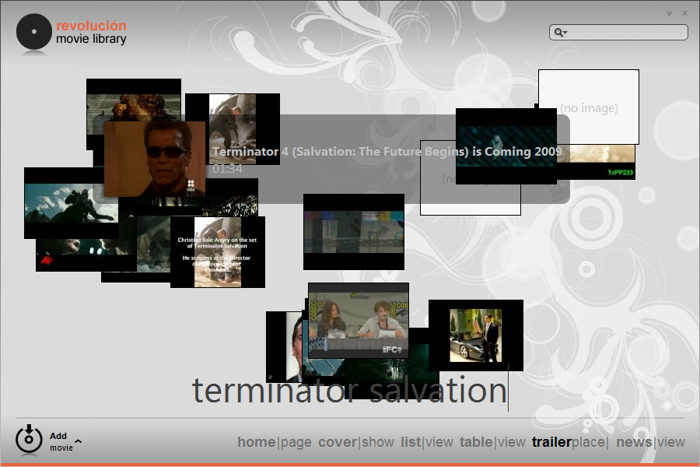
Task: Switch to the list view tab
Action: tap(427, 442)
